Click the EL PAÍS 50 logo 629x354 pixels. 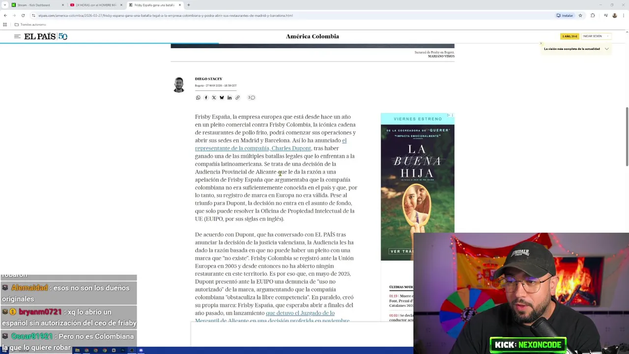coord(46,36)
